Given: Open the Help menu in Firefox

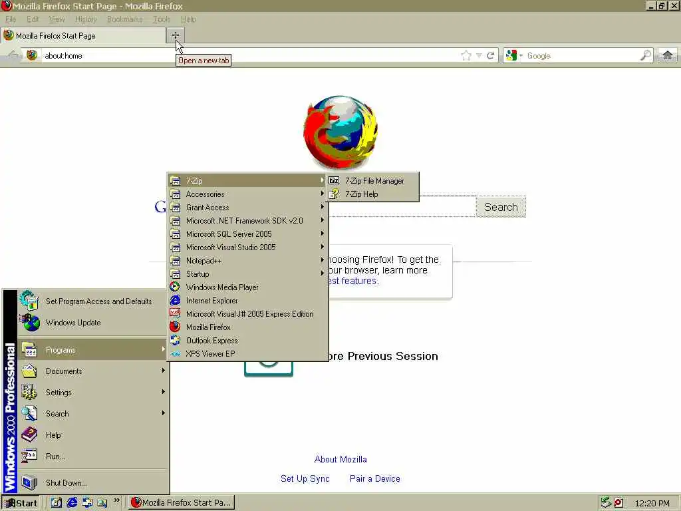Looking at the screenshot, I should tap(188, 19).
